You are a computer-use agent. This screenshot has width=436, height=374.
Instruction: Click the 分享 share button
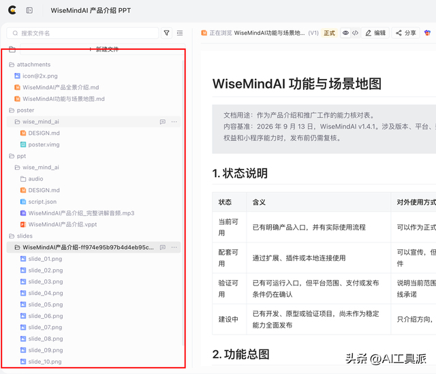(x=406, y=33)
